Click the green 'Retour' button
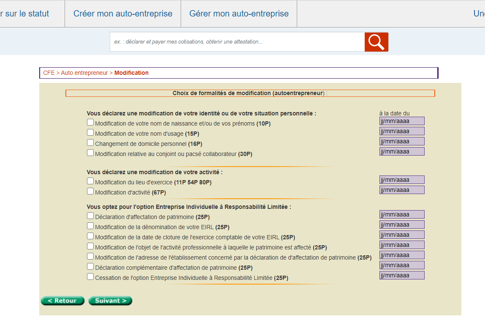 tap(62, 301)
